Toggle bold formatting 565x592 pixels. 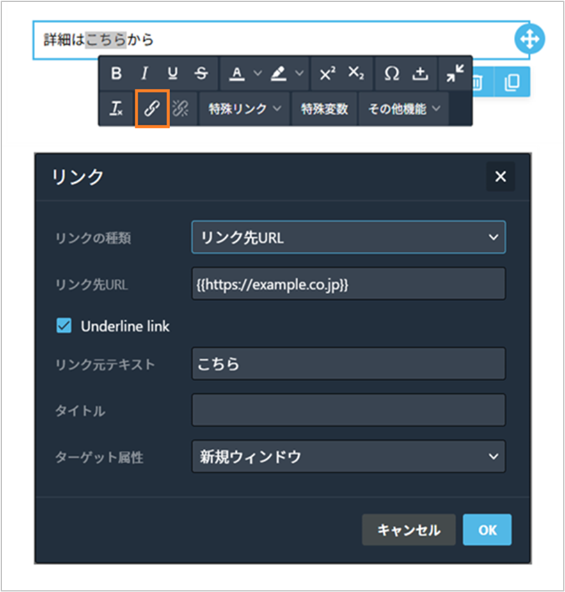(x=116, y=73)
